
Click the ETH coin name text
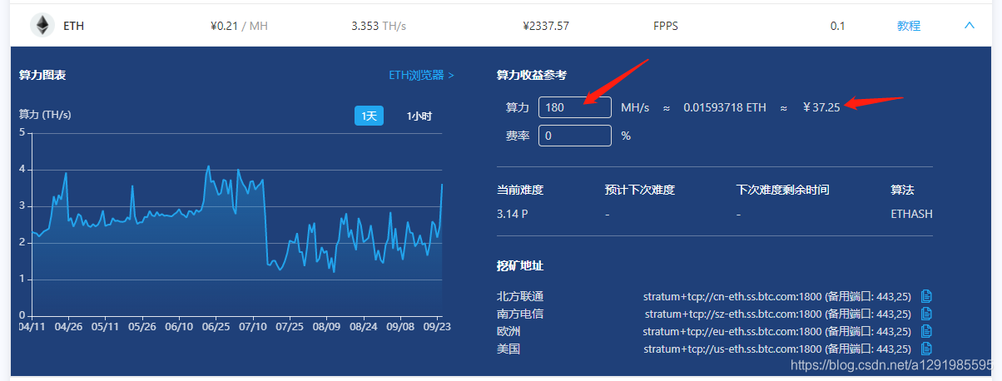coord(73,26)
